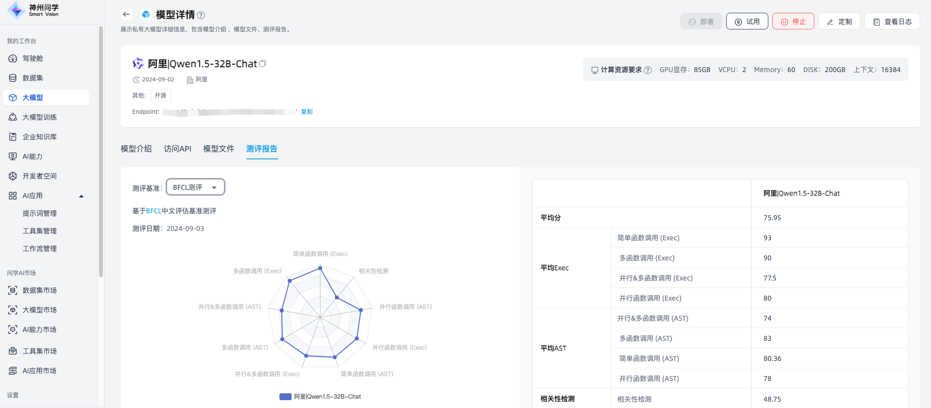Switch to the 模型介绍 tab
This screenshot has height=408, width=931.
[136, 149]
